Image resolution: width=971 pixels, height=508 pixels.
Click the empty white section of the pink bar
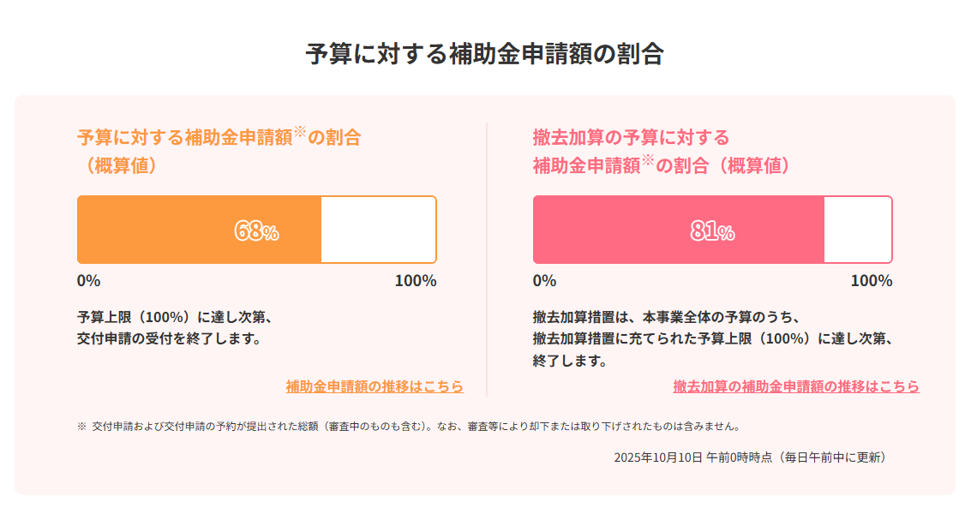click(857, 230)
